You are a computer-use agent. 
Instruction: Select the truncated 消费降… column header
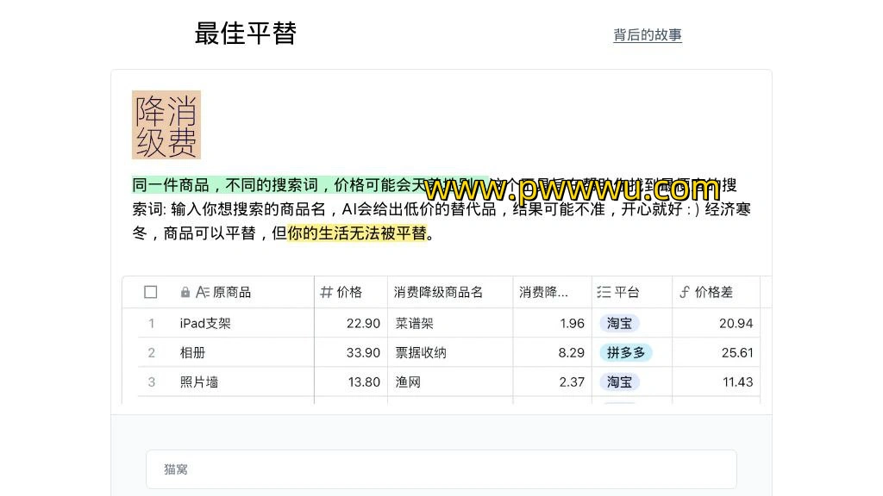[x=552, y=292]
